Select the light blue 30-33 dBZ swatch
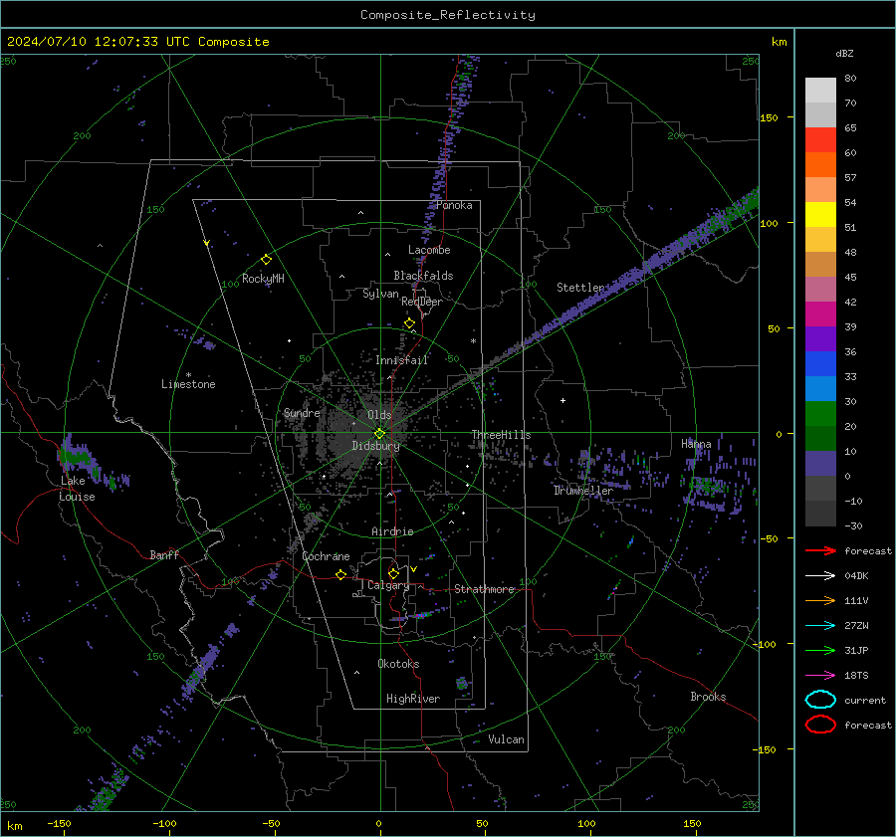The height and width of the screenshot is (837, 896). 820,389
